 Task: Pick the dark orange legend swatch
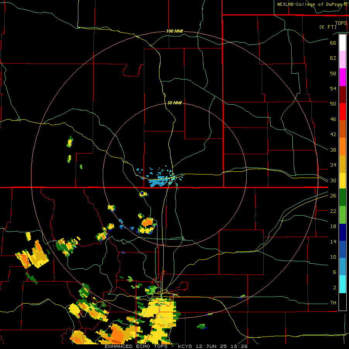click(342, 129)
